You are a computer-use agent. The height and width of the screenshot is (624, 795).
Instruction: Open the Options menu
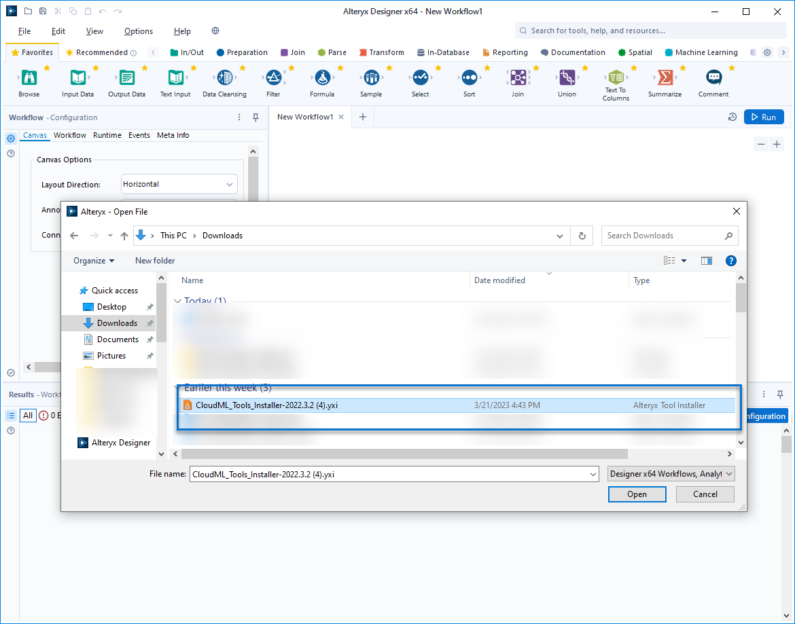[138, 31]
